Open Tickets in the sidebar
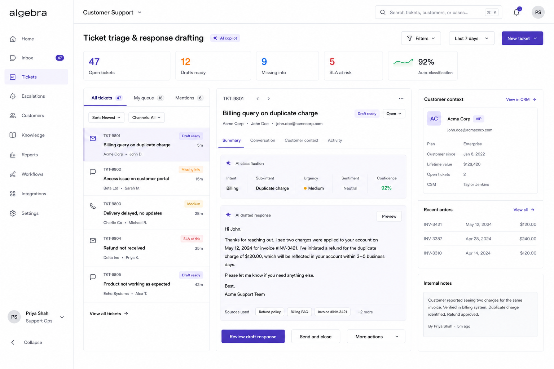This screenshot has width=554, height=369. click(x=36, y=77)
